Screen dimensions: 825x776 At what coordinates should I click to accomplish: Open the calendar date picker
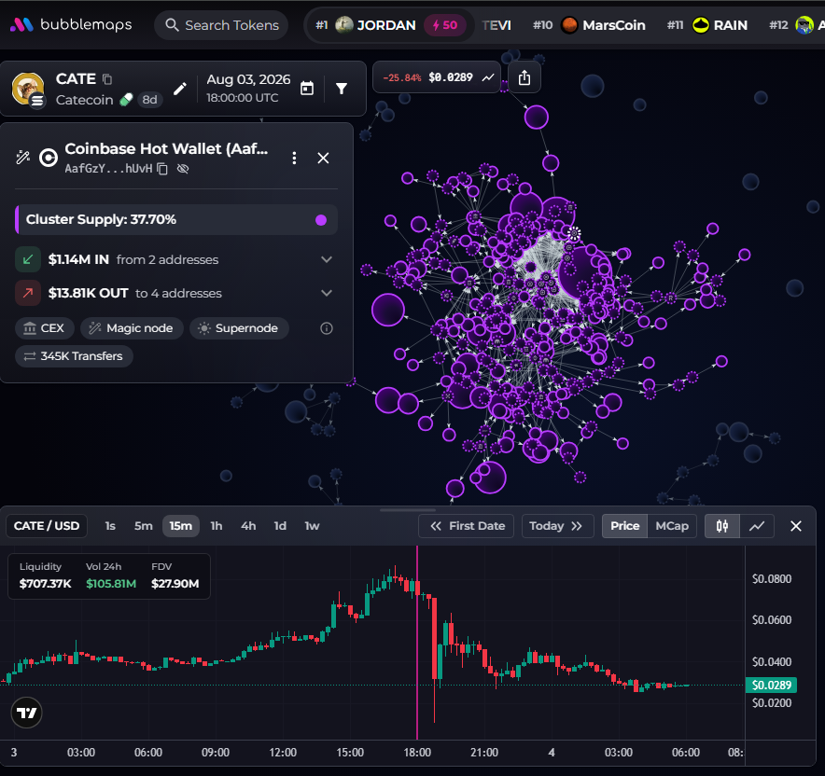pos(307,89)
